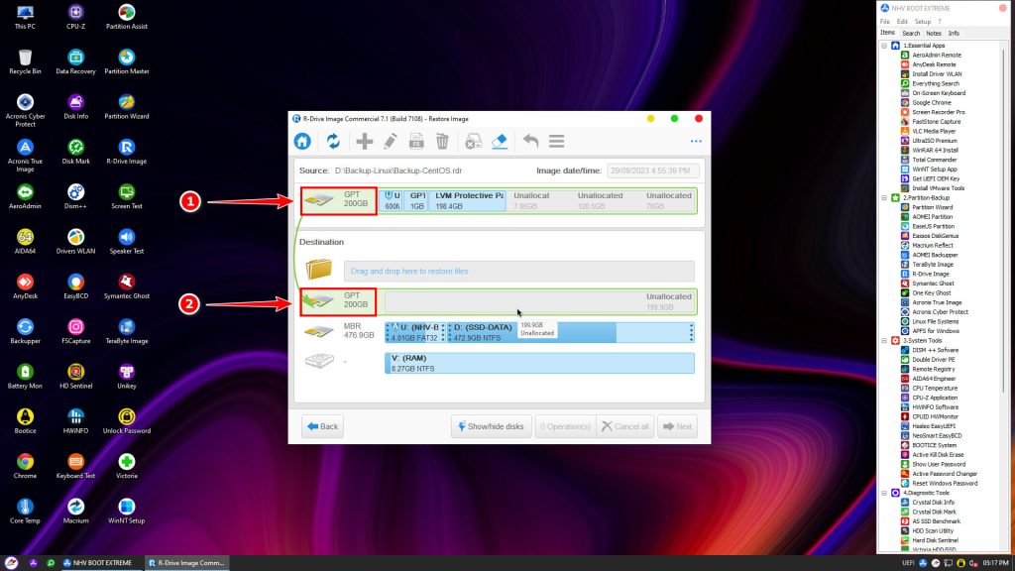Switch to the Search tab

click(911, 33)
